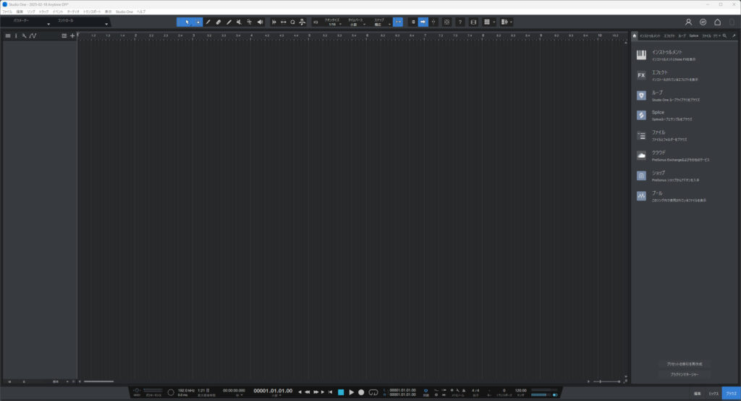
Task: Open the トランスポート menu
Action: click(x=92, y=12)
